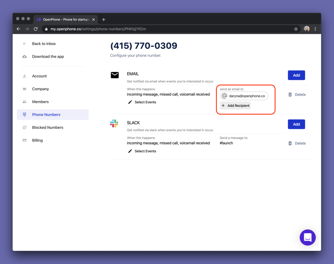Click Add button for EMAIL
This screenshot has width=334, height=264.
tap(296, 75)
